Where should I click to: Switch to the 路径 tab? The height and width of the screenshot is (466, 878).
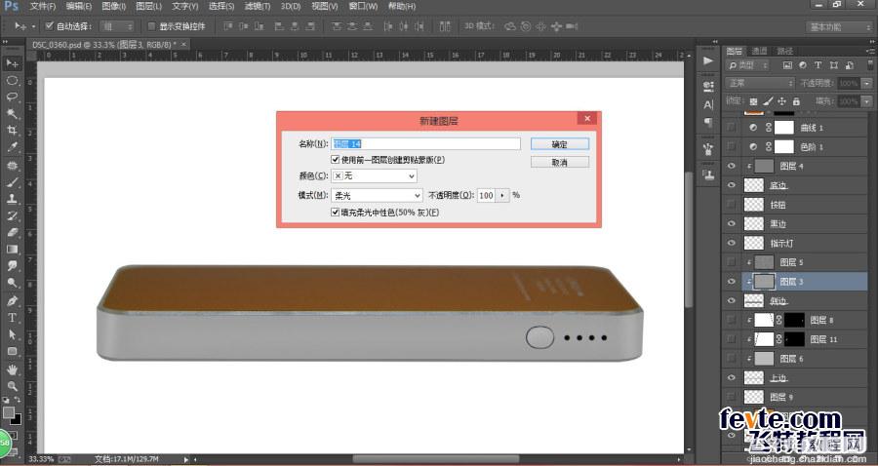point(785,51)
